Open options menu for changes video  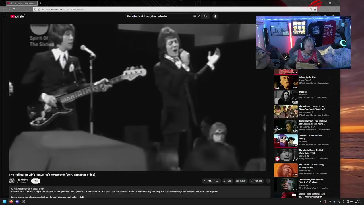tap(330, 92)
